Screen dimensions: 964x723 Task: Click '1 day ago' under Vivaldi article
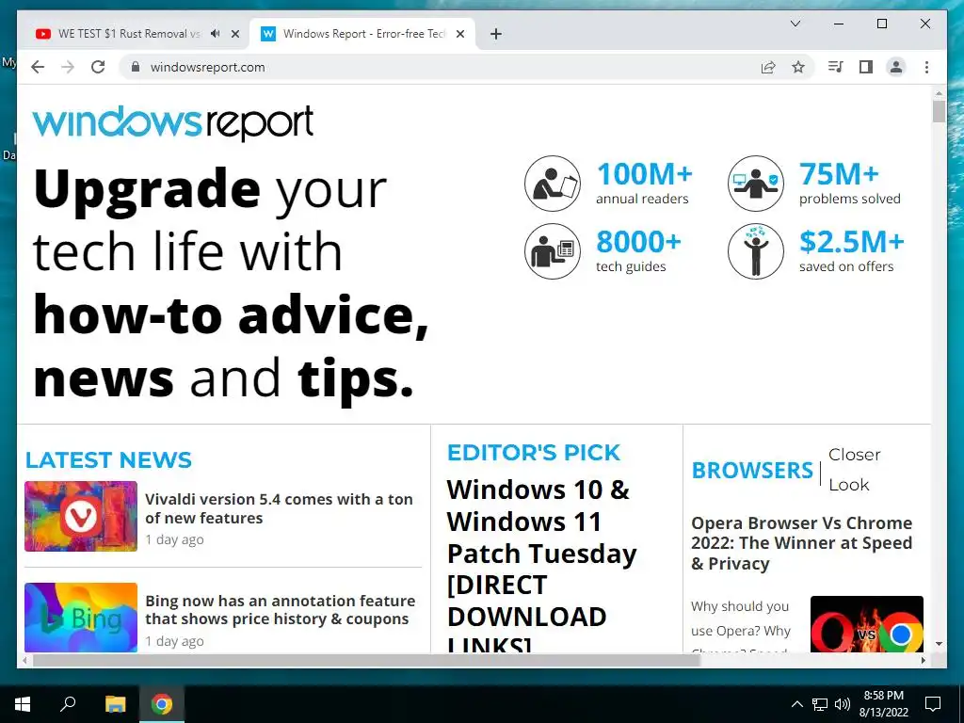point(174,539)
